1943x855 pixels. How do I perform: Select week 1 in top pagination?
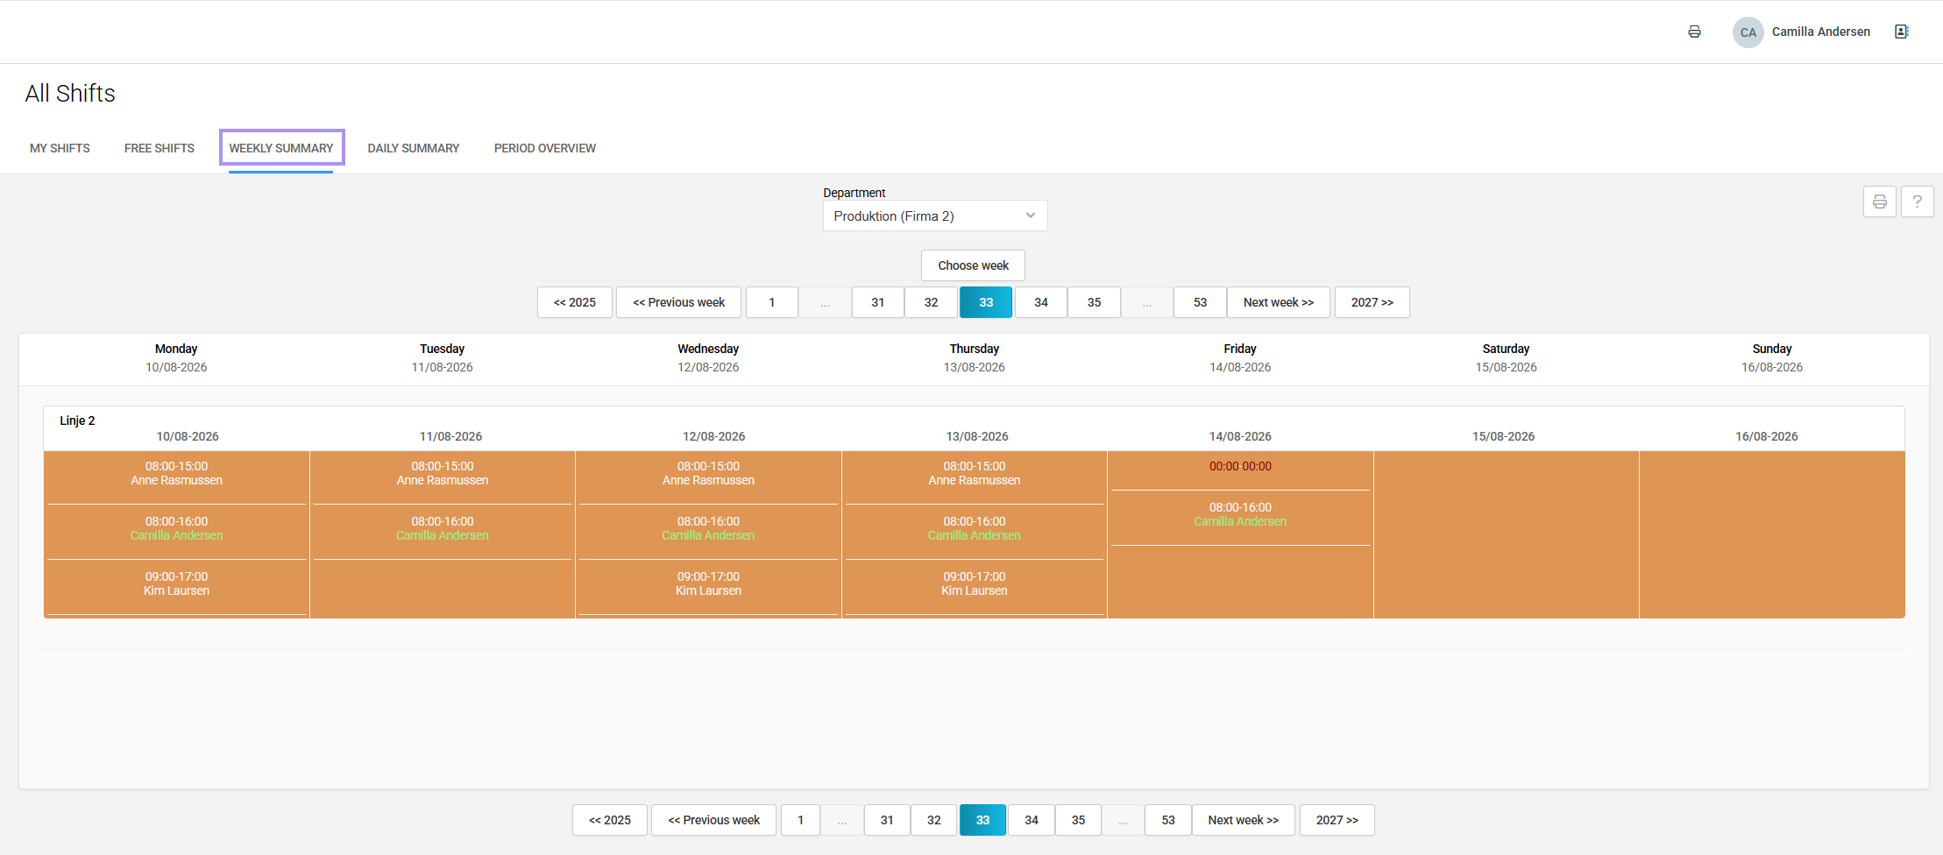tap(771, 302)
